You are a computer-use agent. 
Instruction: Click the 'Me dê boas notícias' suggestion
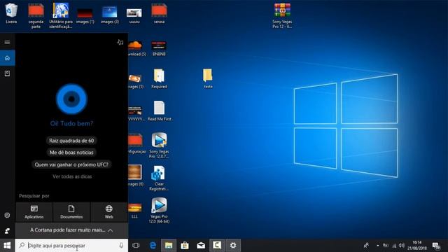pos(71,153)
